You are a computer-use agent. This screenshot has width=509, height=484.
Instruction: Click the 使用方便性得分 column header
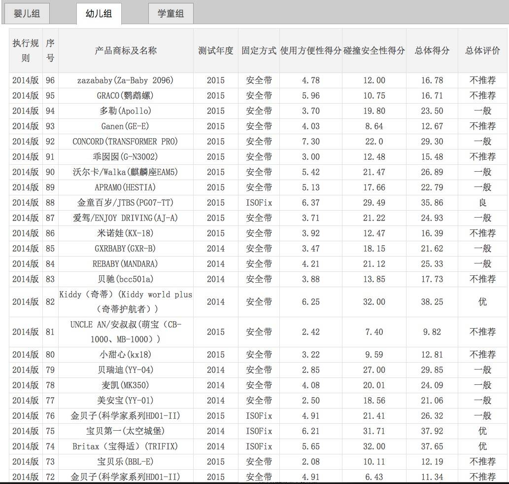click(310, 51)
